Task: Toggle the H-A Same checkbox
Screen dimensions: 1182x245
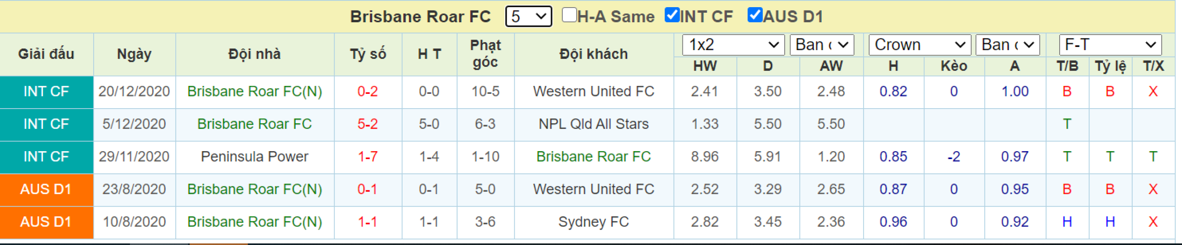Action: tap(569, 15)
